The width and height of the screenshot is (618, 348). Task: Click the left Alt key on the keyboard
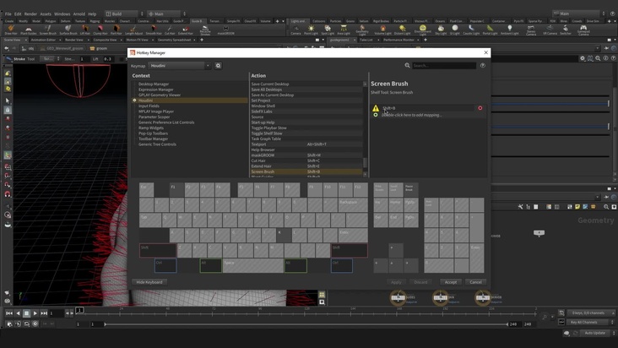[210, 265]
